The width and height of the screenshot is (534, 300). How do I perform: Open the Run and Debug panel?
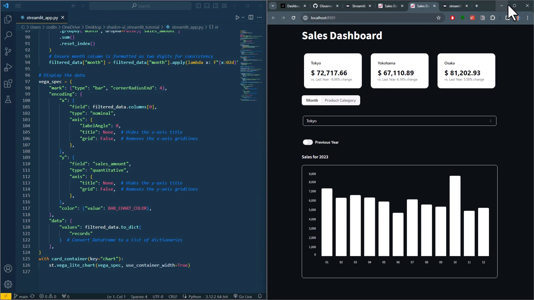tap(8, 67)
